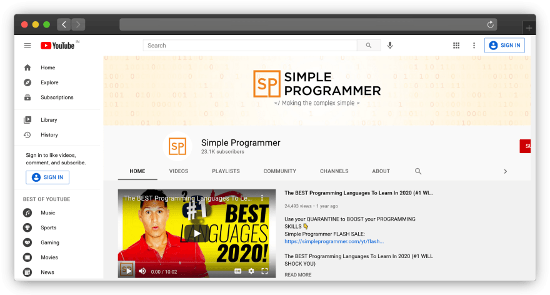The width and height of the screenshot is (550, 295).
Task: Click the Simple Programmer channel banner
Action: (317, 91)
